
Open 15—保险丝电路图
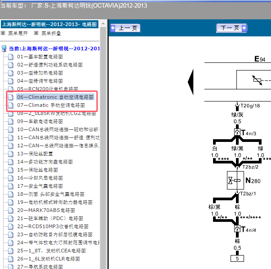pyautogui.click(x=37, y=170)
